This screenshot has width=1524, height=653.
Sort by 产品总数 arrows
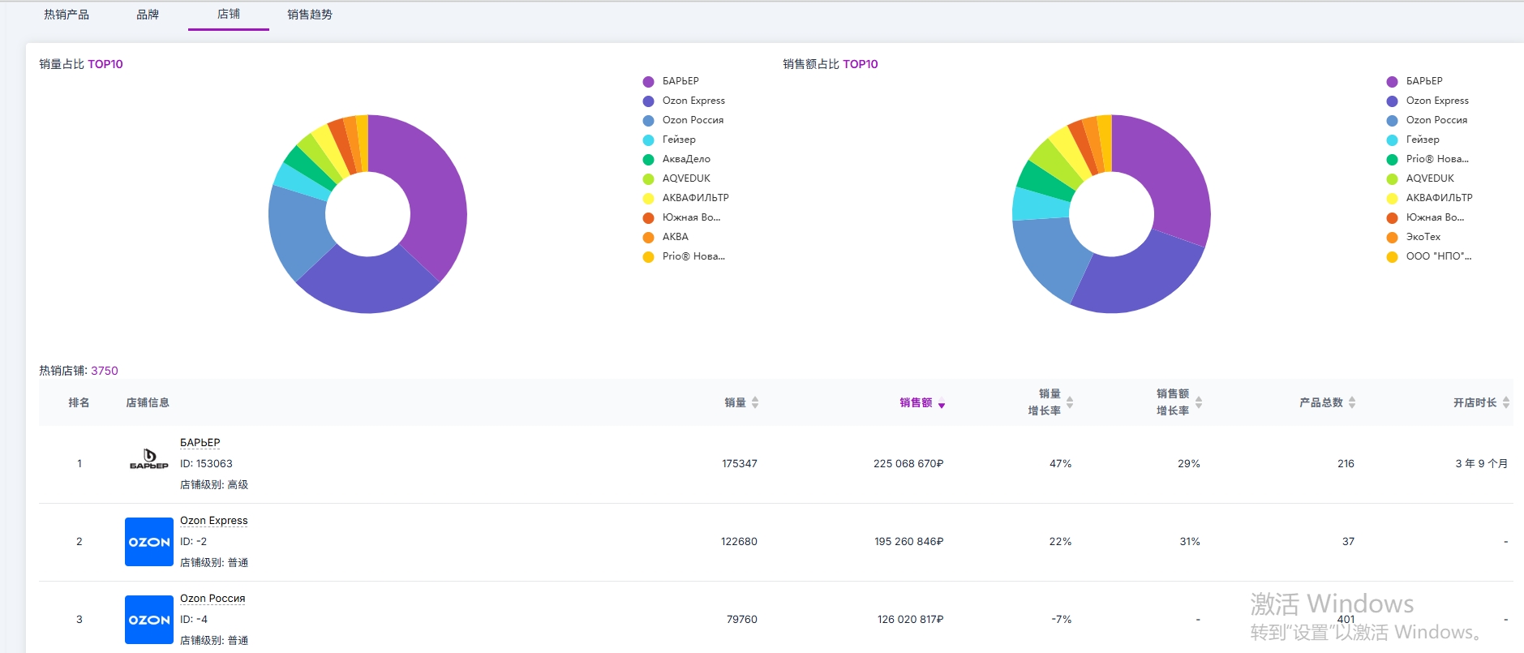(x=1352, y=402)
